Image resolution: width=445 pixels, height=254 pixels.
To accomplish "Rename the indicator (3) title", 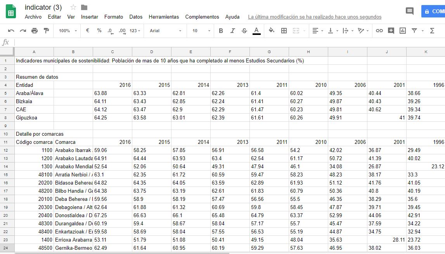I will (x=43, y=7).
